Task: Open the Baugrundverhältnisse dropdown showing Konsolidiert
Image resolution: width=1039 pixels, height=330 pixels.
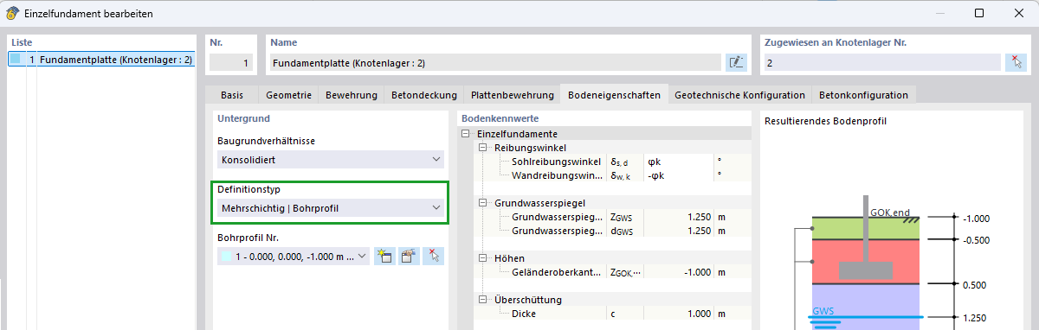Action: click(x=330, y=159)
